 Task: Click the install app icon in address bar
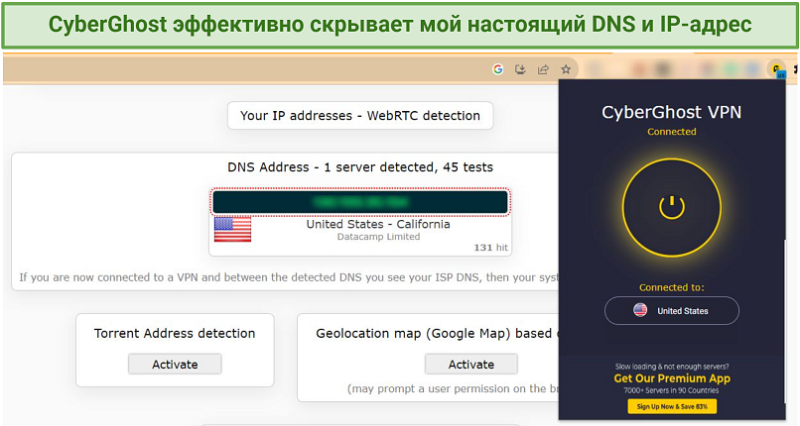pos(520,69)
